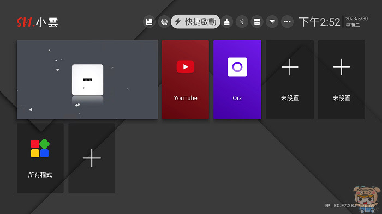This screenshot has width=382, height=214.
Task: Click the 下午2:52 clock display
Action: [319, 22]
